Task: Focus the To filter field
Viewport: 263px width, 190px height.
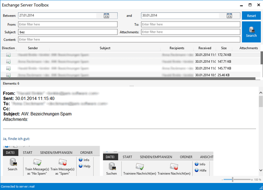Action: (191, 24)
